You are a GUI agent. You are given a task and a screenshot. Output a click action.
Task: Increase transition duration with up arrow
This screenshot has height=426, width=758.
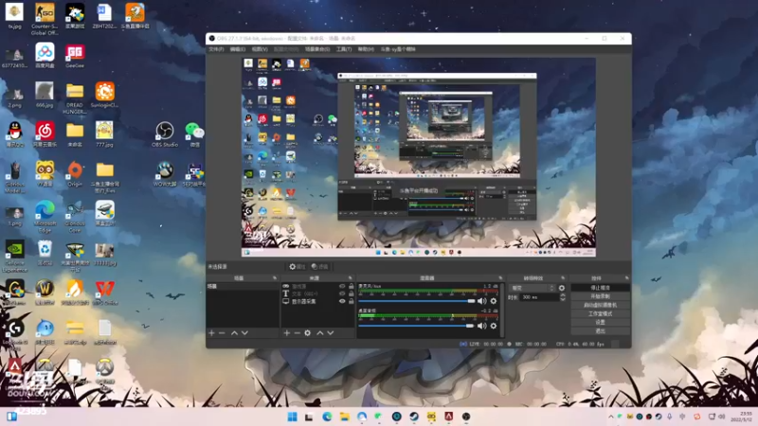tap(562, 295)
